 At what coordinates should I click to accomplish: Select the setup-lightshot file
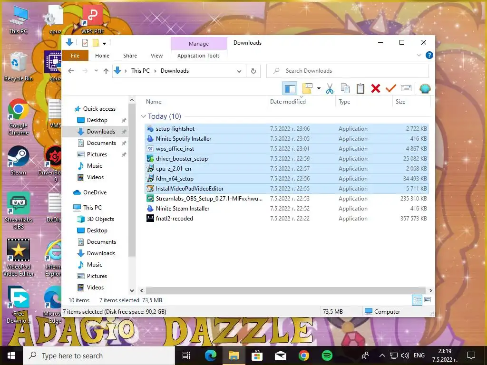(287, 128)
